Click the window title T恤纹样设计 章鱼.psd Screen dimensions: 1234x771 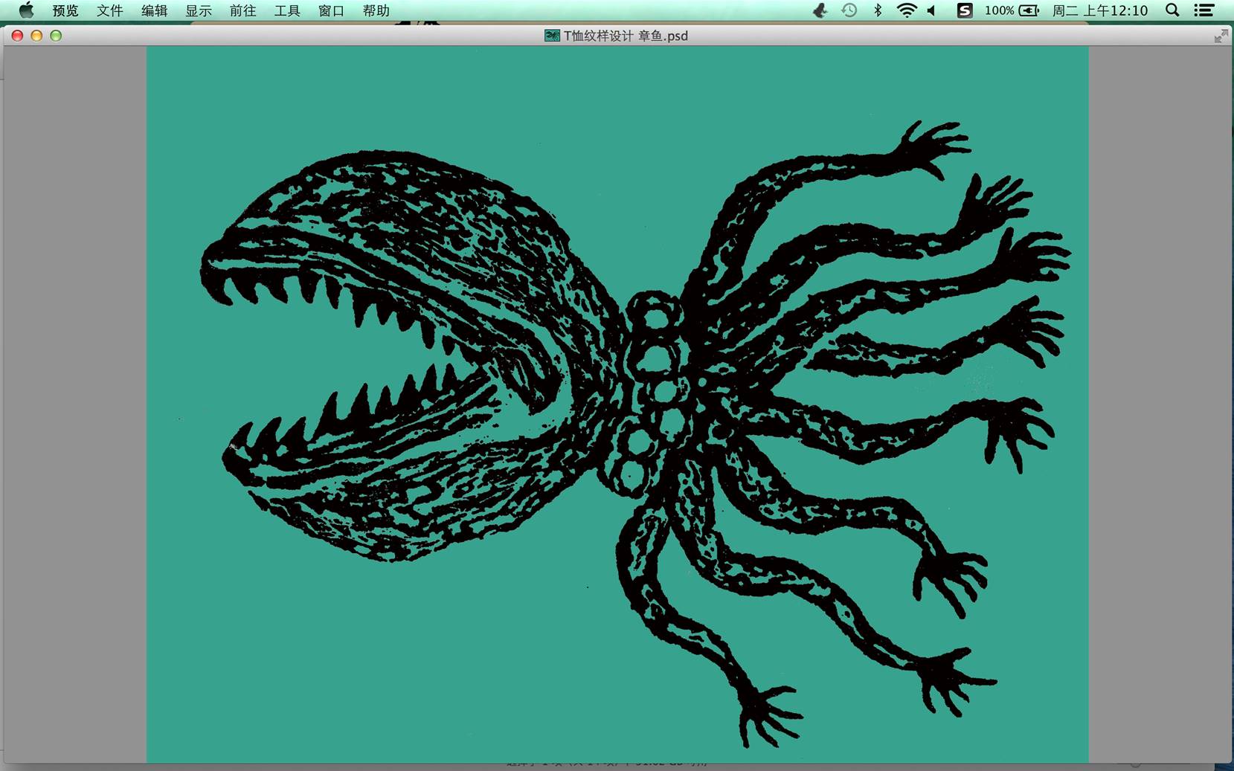pyautogui.click(x=625, y=36)
